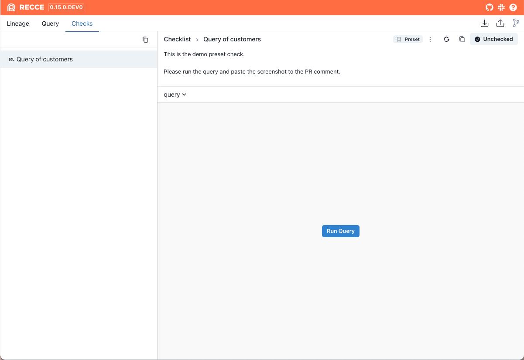Image resolution: width=524 pixels, height=360 pixels.
Task: Click the Preset badge label
Action: tap(408, 39)
